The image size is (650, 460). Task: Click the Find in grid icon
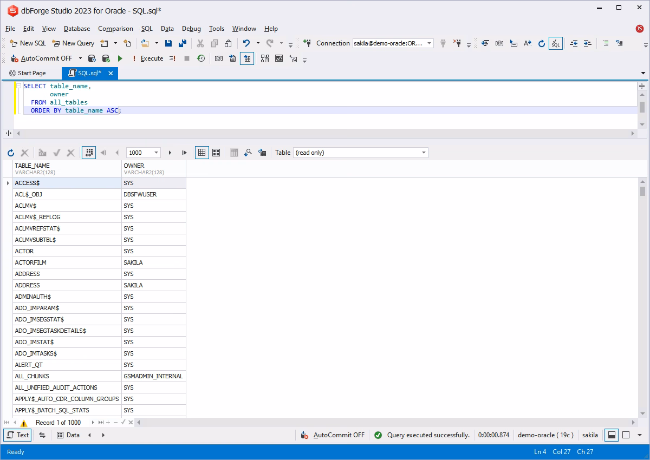point(248,153)
